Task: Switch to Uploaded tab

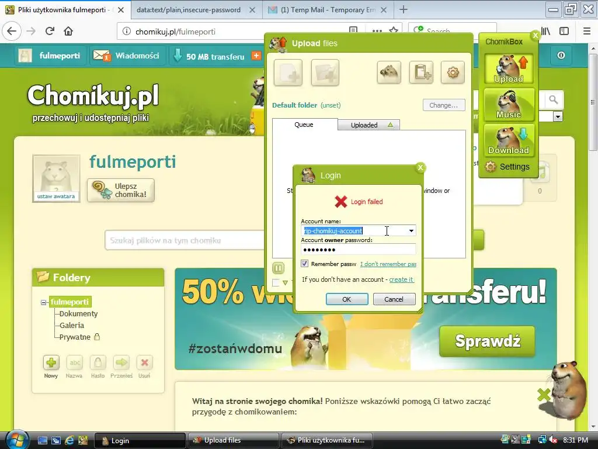Action: click(x=369, y=125)
